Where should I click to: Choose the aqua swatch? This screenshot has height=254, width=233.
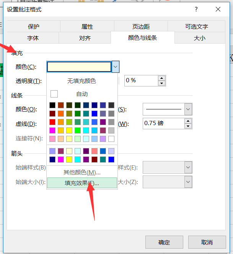pyautogui.click(x=86, y=122)
